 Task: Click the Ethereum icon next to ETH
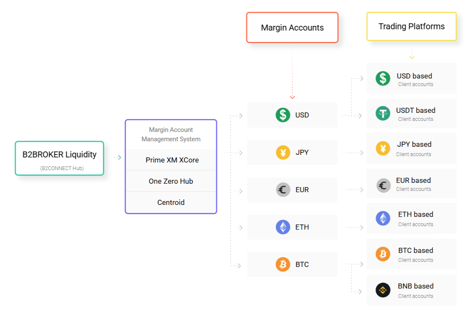click(283, 227)
